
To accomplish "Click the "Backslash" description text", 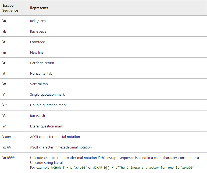I will [38, 116].
